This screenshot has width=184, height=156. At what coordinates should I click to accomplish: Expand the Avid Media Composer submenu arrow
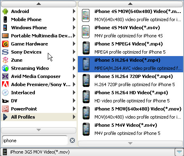coord(74,76)
